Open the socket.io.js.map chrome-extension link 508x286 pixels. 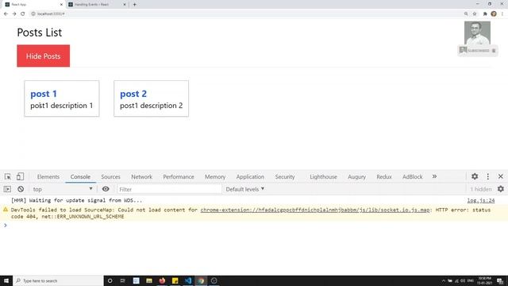click(x=315, y=210)
